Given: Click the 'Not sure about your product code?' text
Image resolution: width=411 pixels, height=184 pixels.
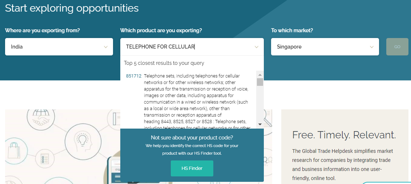Looking at the screenshot, I should tap(192, 138).
